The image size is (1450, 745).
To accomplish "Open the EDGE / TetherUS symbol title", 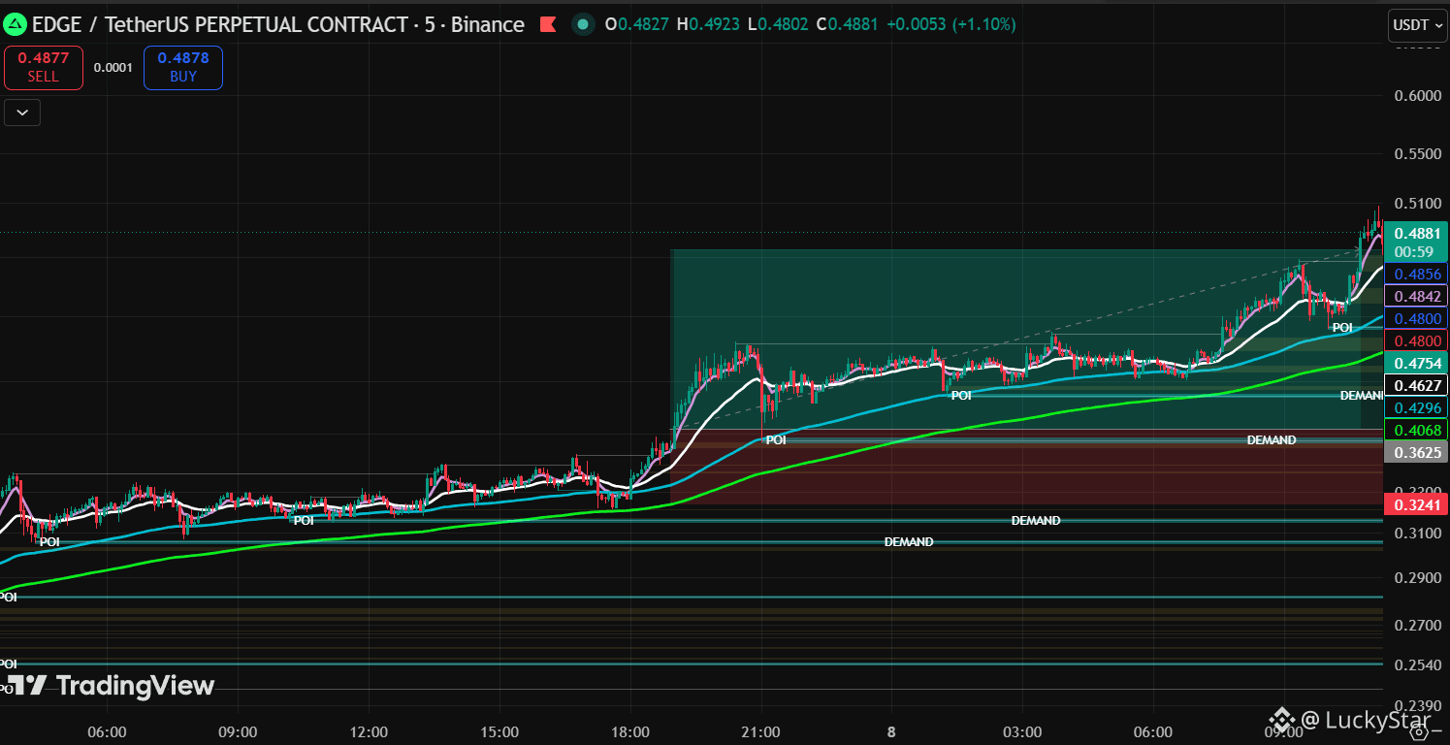I will (278, 24).
